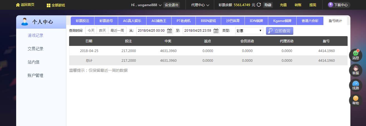The width and height of the screenshot is (366, 126).
Task: Filter by 最近一周 button
Action: (117, 31)
